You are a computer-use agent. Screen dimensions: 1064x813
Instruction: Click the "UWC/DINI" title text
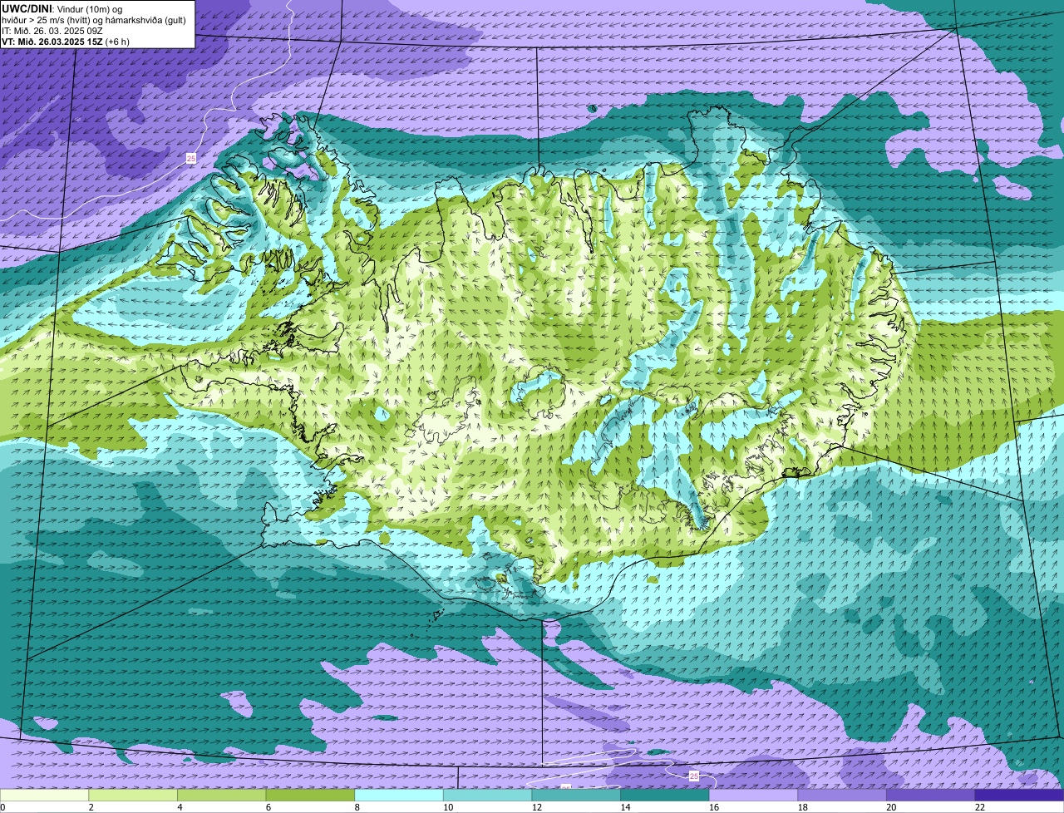pyautogui.click(x=27, y=7)
